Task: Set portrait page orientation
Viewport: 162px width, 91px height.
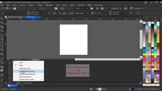Action: (49, 13)
